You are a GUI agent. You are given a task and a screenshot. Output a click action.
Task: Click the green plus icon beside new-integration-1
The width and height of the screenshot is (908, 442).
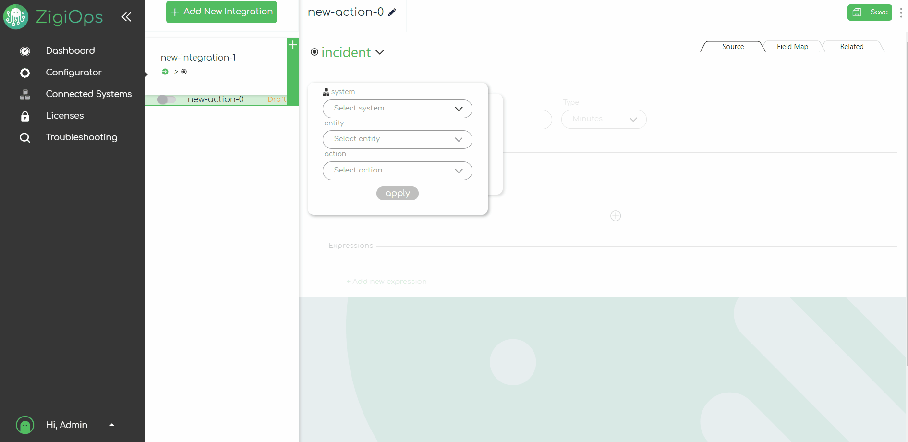[x=292, y=45]
